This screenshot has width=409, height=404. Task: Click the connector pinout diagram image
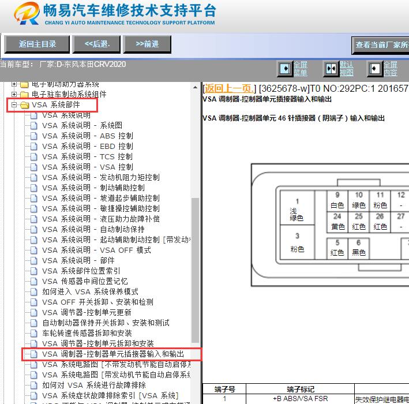pyautogui.click(x=330, y=225)
